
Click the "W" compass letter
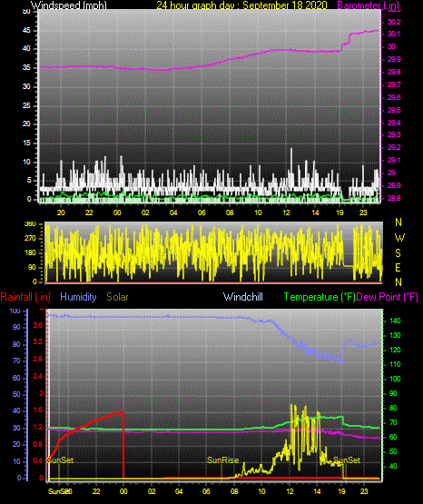[x=399, y=238]
